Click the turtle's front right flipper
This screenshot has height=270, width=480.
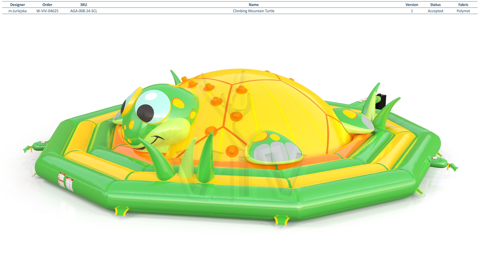click(274, 147)
